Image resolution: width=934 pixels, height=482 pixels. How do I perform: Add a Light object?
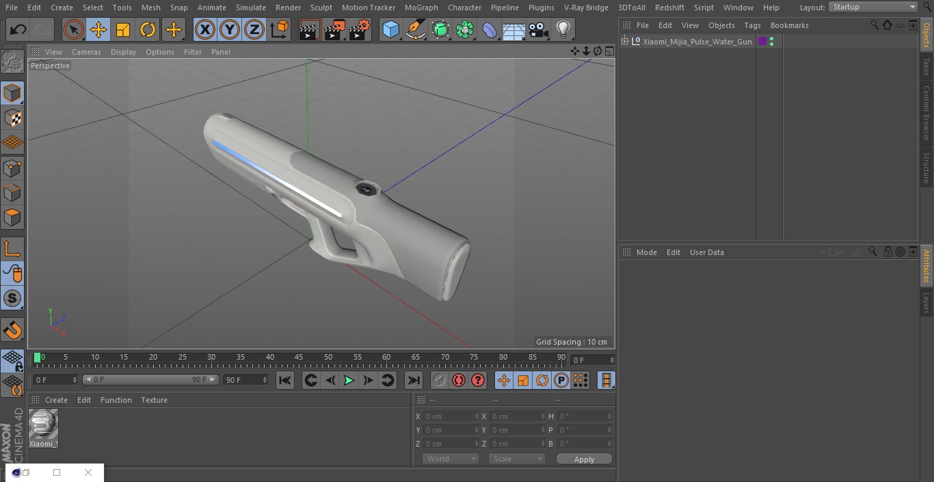[x=563, y=29]
